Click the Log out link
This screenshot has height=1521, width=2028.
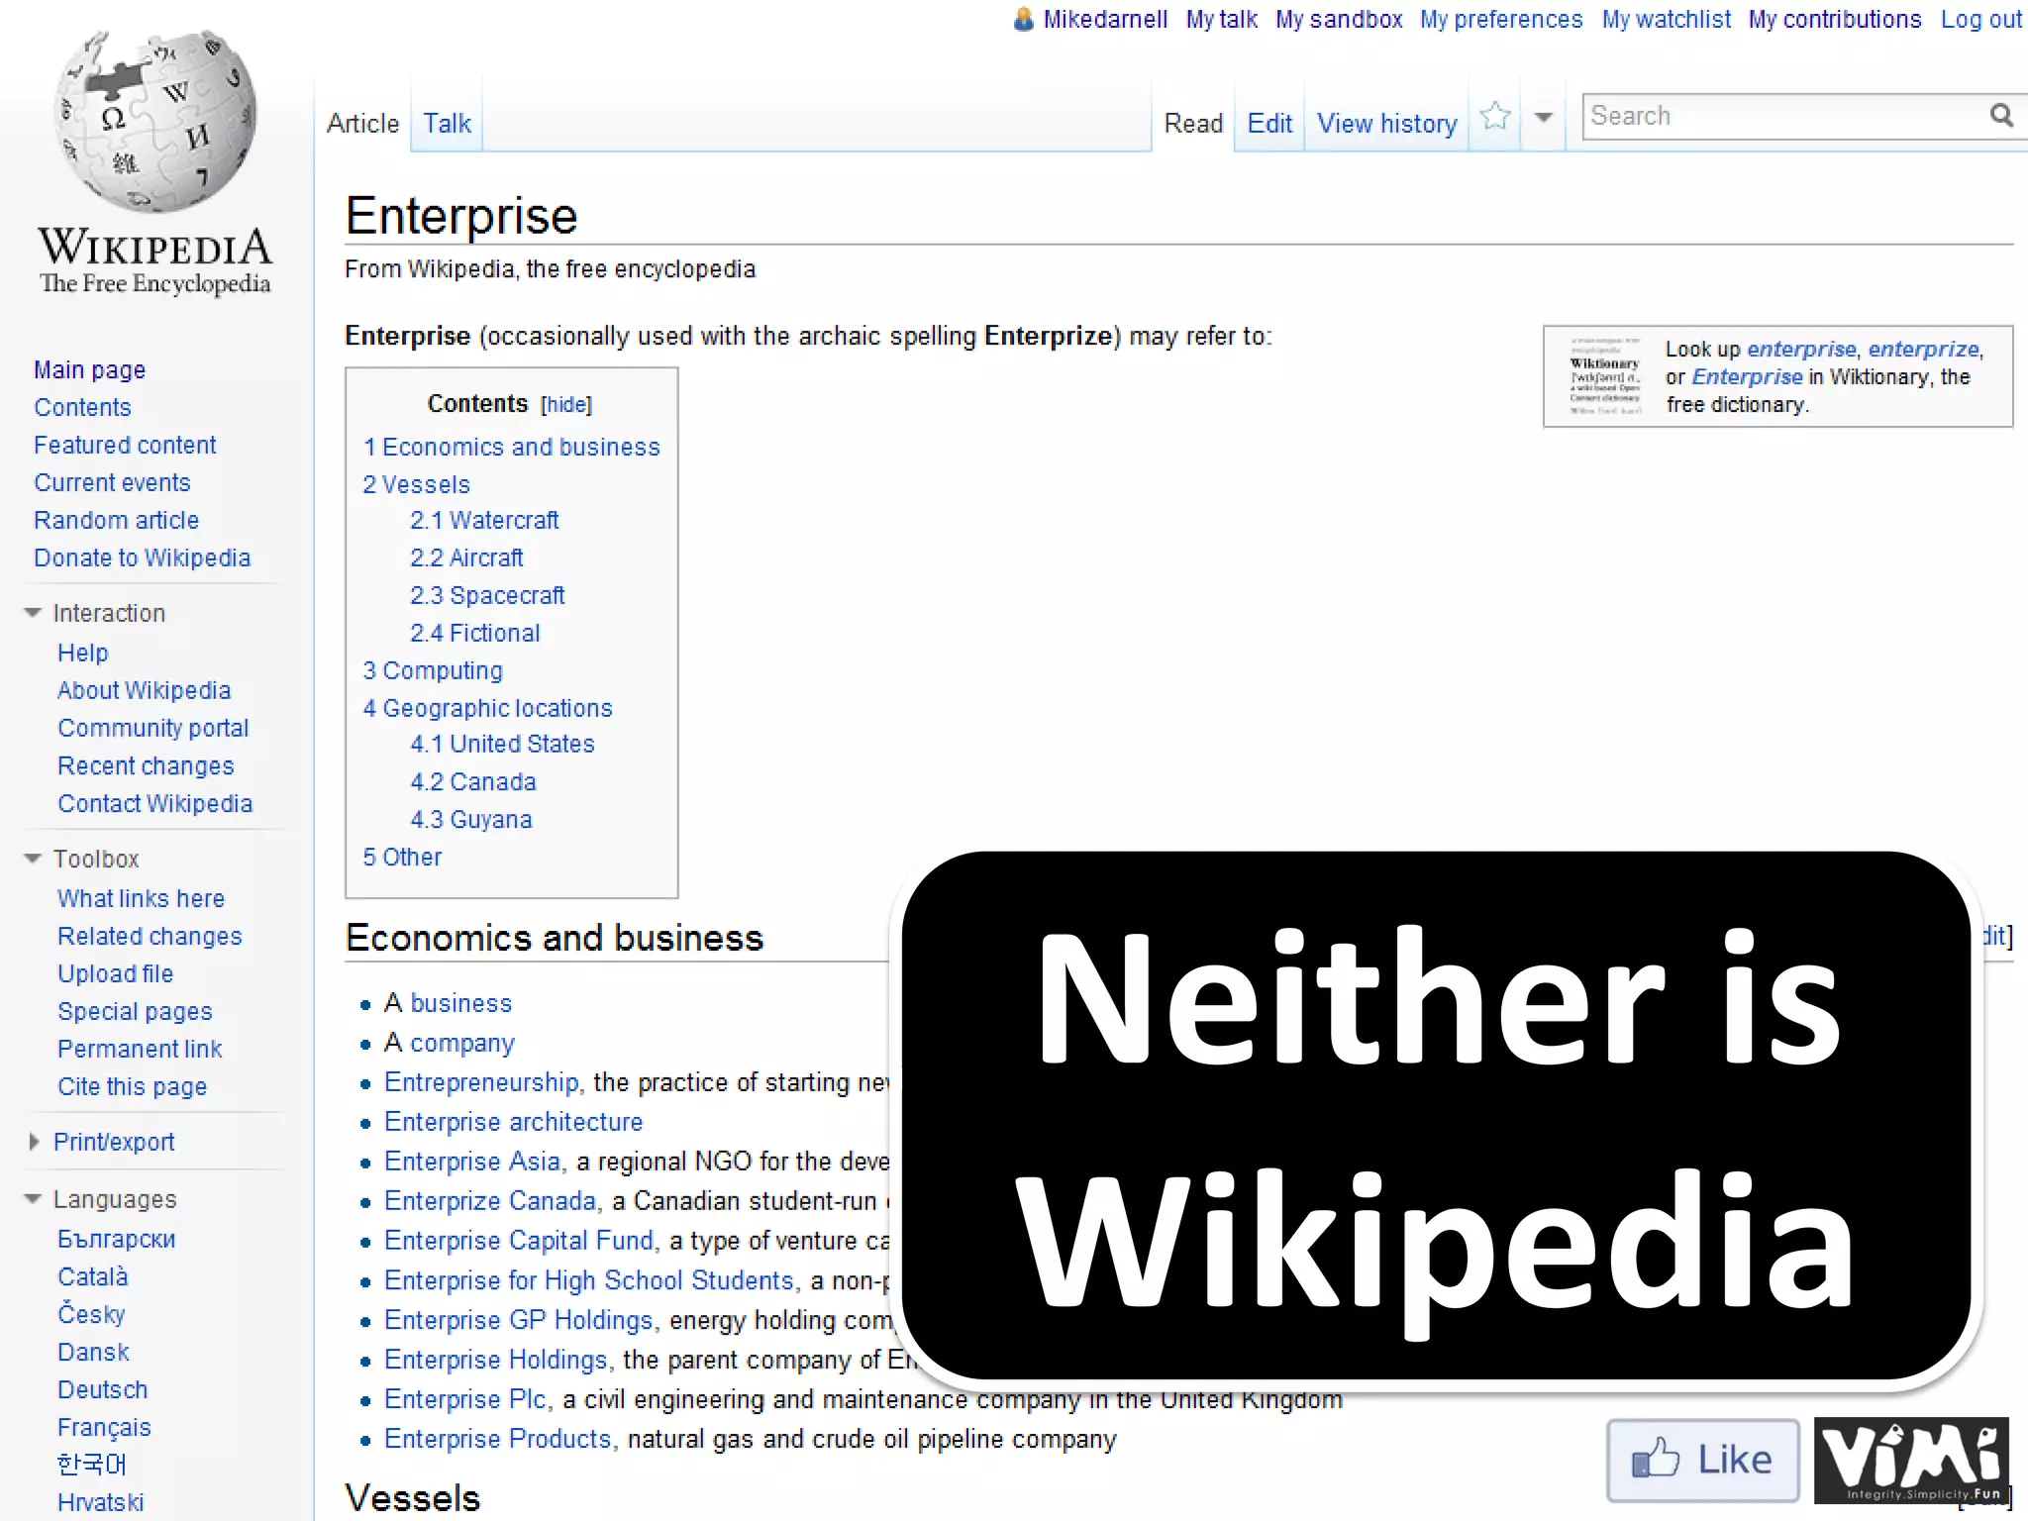1981,19
